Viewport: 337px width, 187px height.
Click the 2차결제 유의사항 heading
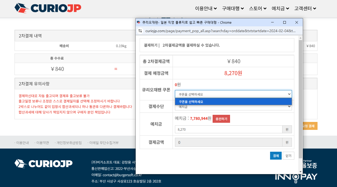coord(34,84)
